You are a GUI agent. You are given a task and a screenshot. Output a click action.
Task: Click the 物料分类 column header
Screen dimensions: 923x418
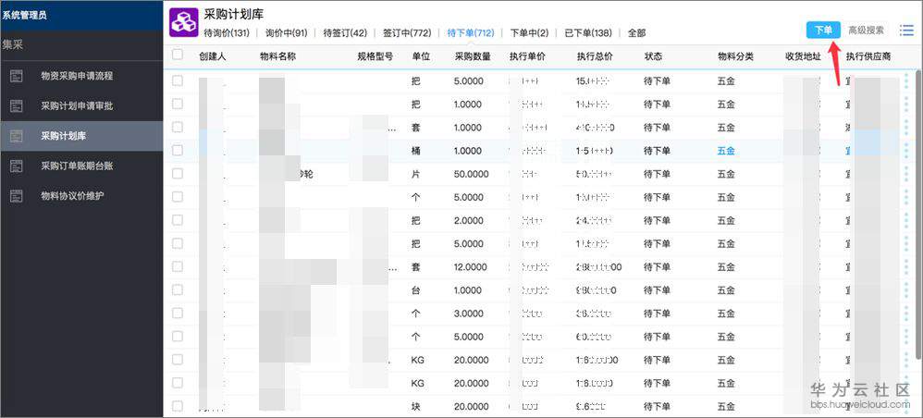(x=735, y=56)
